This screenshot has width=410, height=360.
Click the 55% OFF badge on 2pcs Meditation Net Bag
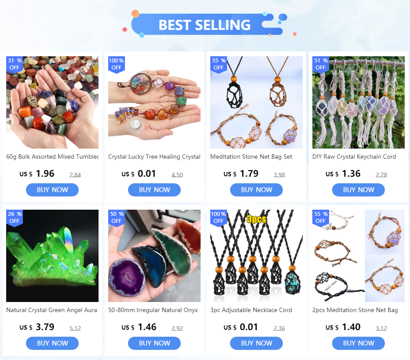(321, 218)
